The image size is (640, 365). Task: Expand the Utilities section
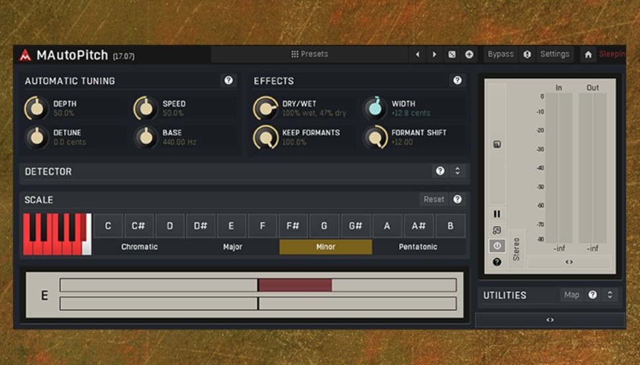pos(610,294)
